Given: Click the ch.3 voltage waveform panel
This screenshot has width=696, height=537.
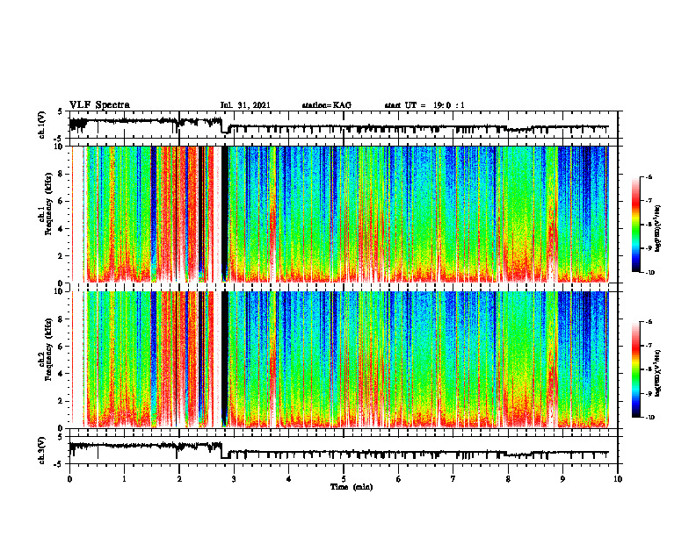Looking at the screenshot, I should [344, 450].
